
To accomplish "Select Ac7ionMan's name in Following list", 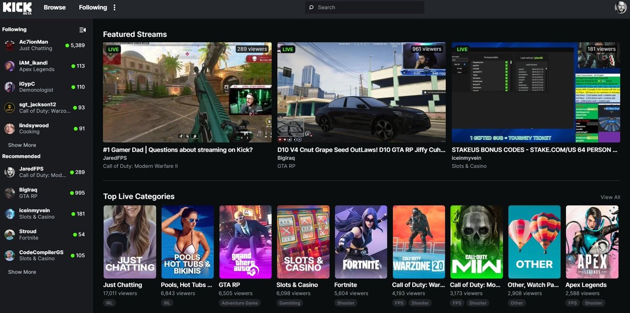I will pyautogui.click(x=34, y=42).
